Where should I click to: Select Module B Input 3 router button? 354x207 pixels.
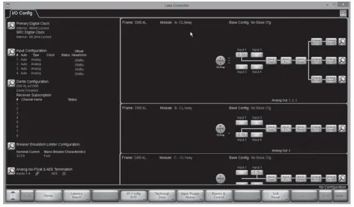click(257, 123)
